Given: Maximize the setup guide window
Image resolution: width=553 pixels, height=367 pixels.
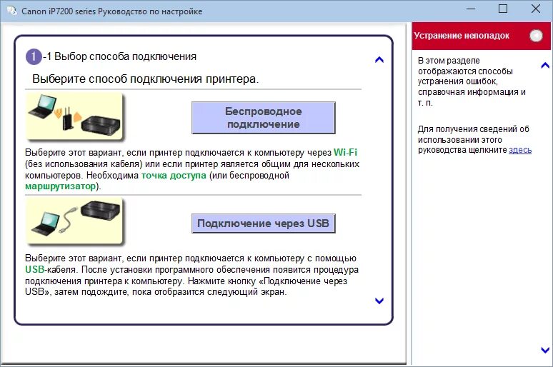Looking at the screenshot, I should pyautogui.click(x=503, y=9).
